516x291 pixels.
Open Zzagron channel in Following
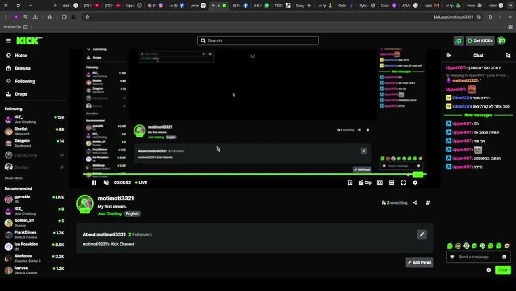click(x=34, y=143)
